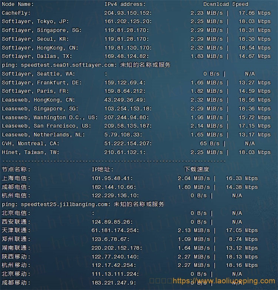Viewport: 278px width, 290px height.
Task: Select "Softlayer, Frankfurt, DE:" node name
Action: [x=42, y=83]
